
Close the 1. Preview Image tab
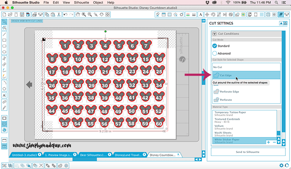(75, 154)
